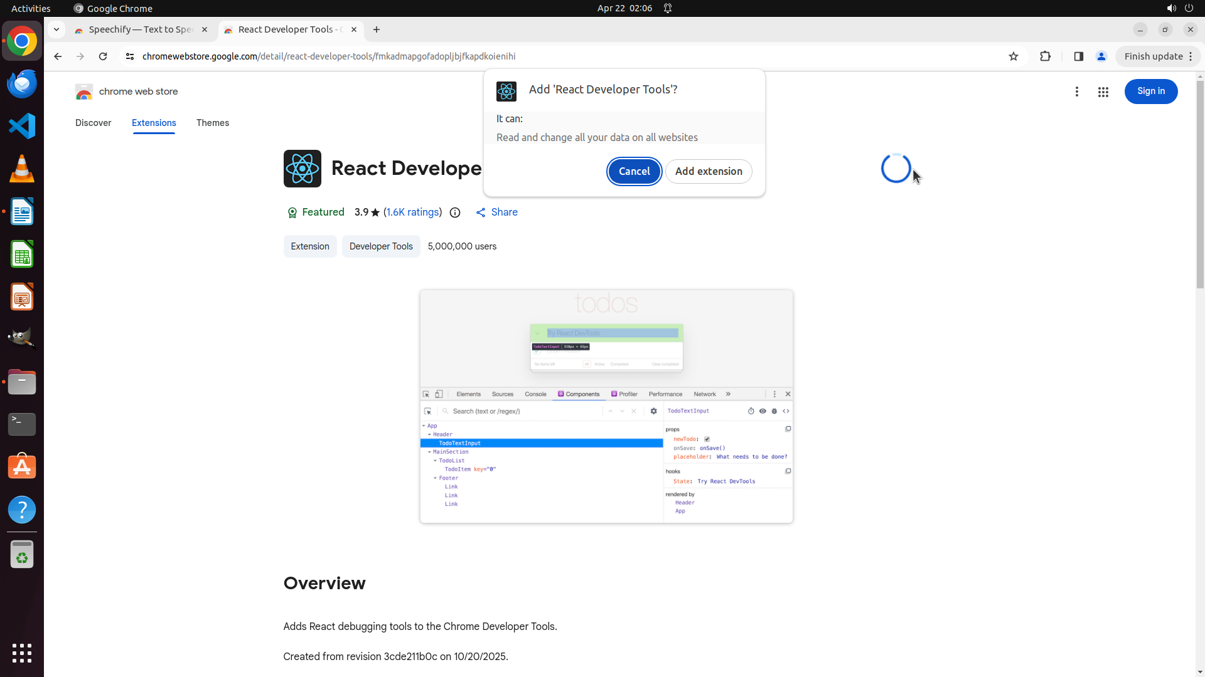Open the Chrome profile avatar icon
Screen dimensions: 1205x677
pyautogui.click(x=1101, y=56)
